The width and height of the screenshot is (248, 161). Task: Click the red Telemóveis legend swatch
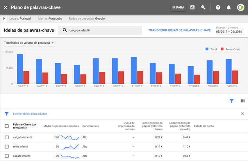click(222, 49)
